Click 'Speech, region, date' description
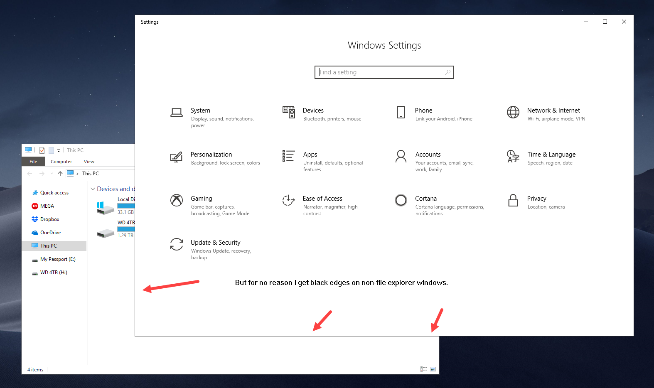The height and width of the screenshot is (388, 654). pos(550,163)
